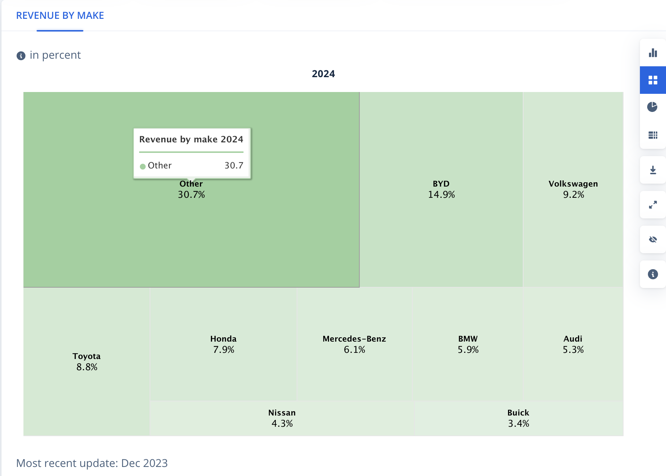Select the Mercedes-Benz 6.1% block
Image resolution: width=666 pixels, height=476 pixels.
tap(355, 344)
